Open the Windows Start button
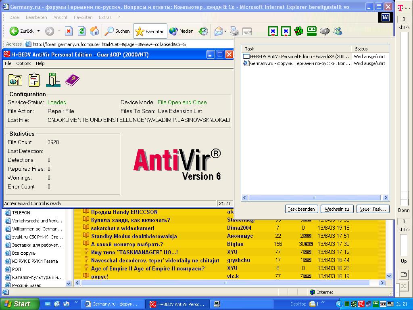 (x=19, y=304)
